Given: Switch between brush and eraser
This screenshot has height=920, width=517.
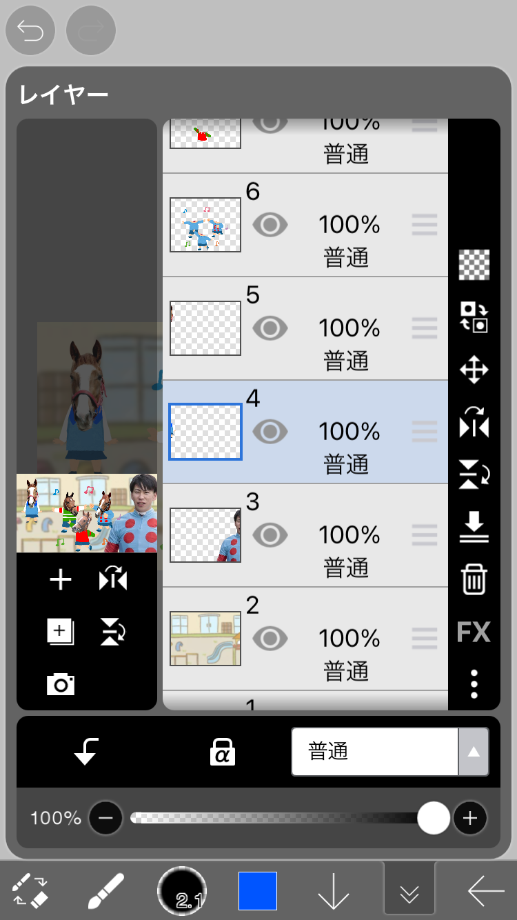Looking at the screenshot, I should coord(30,891).
